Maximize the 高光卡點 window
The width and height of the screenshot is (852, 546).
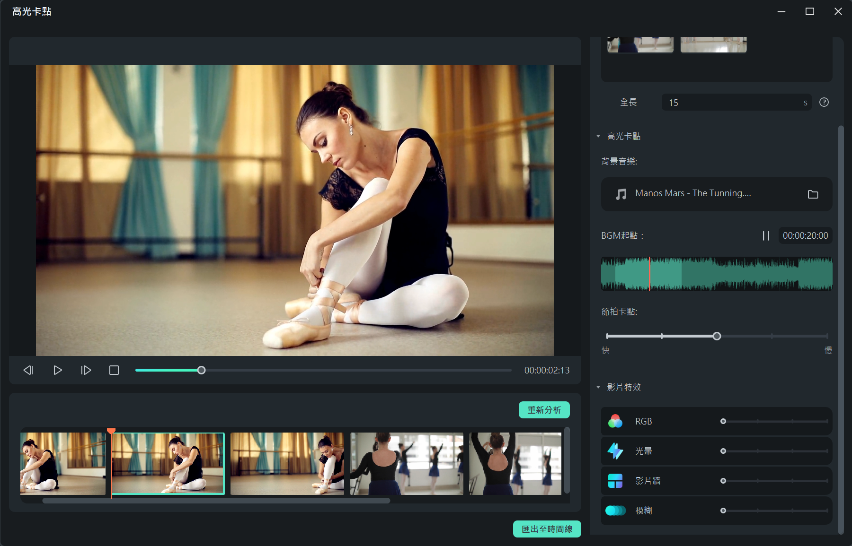click(810, 11)
